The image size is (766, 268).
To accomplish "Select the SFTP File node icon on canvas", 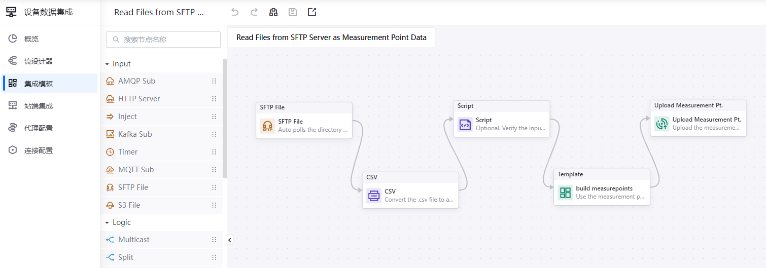I will tap(267, 126).
